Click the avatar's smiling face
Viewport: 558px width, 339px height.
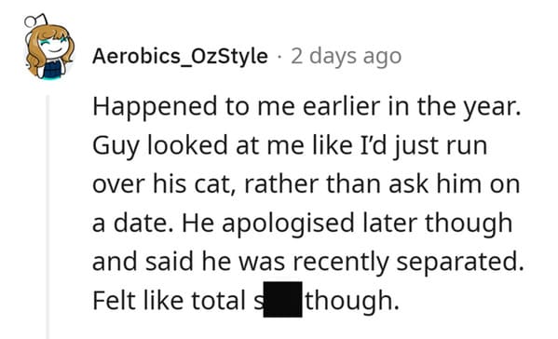click(x=53, y=47)
